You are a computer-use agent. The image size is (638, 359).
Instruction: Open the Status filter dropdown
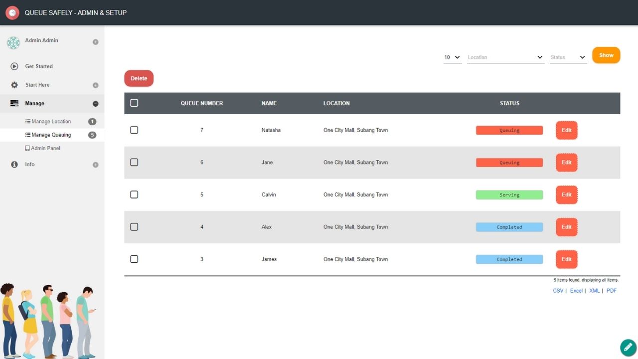[x=568, y=57]
